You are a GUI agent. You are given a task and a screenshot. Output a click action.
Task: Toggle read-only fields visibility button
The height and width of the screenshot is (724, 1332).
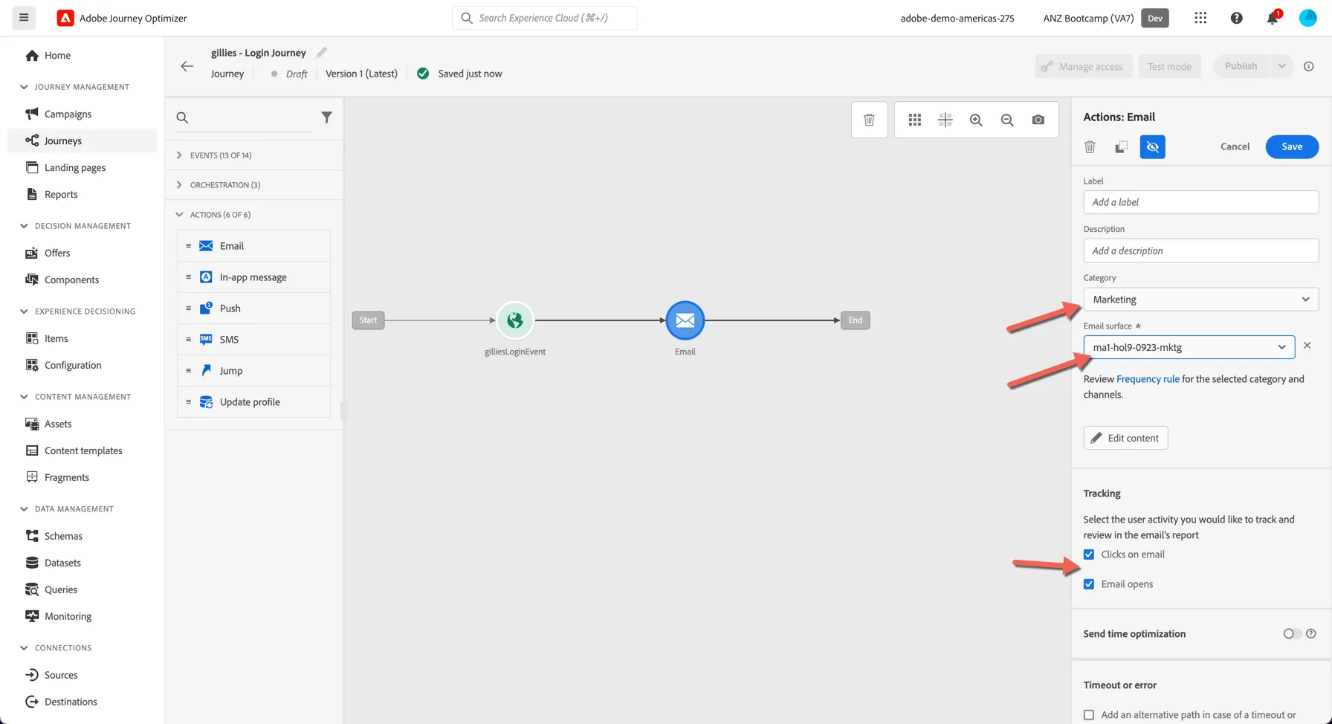click(1152, 146)
